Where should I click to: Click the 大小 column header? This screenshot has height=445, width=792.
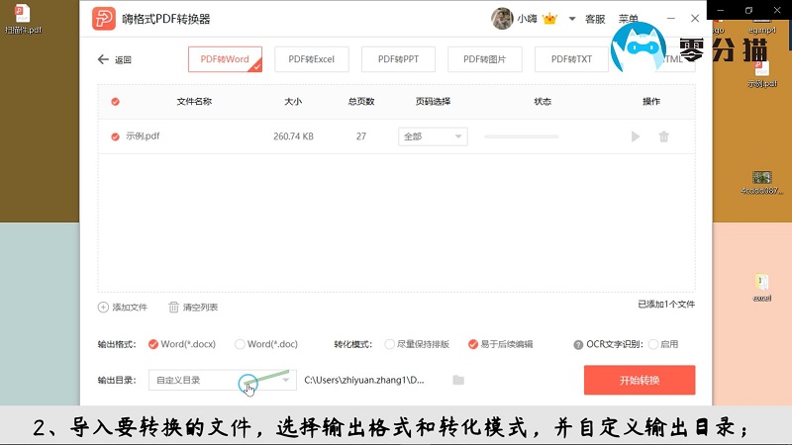(293, 102)
